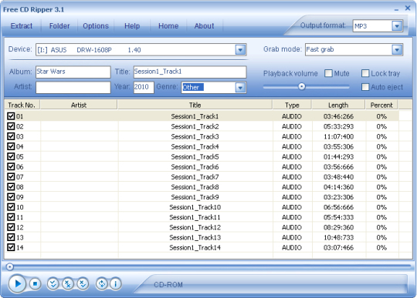Click the Stop playback button
The width and height of the screenshot is (417, 298).
click(x=35, y=284)
